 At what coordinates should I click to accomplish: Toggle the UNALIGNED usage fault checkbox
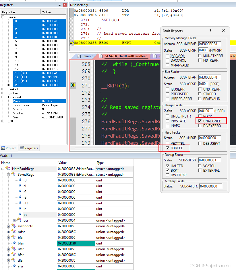point(200,121)
